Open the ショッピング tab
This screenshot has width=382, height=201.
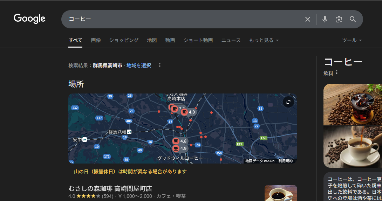point(124,40)
